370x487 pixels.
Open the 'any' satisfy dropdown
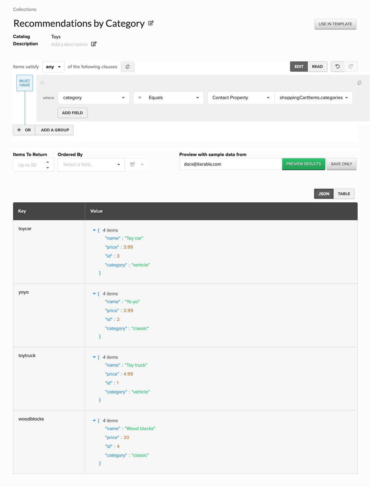coord(54,67)
